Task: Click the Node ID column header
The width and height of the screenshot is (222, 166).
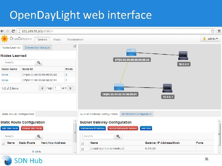Action: click(28, 69)
